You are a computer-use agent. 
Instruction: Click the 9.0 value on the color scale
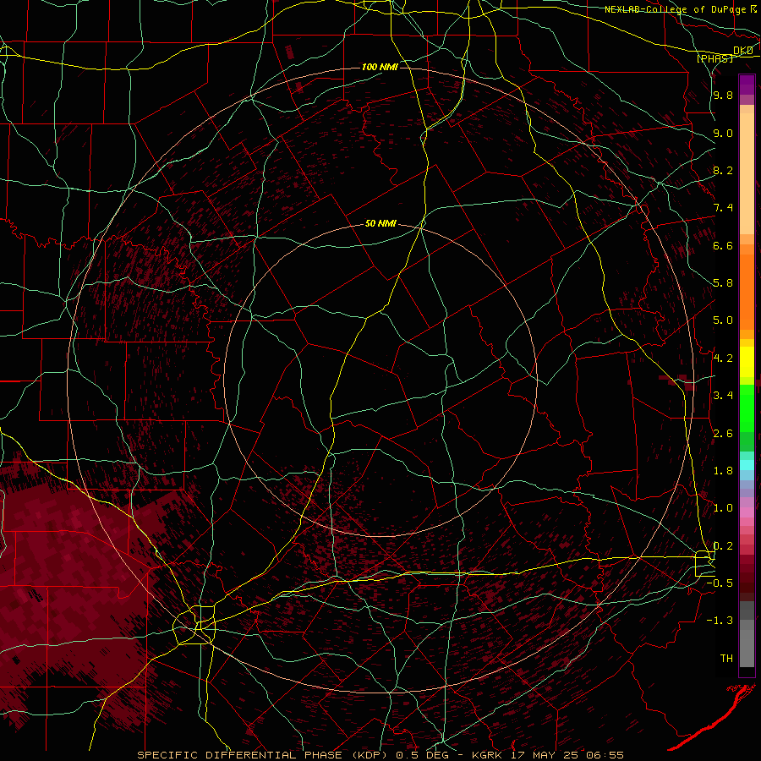tap(723, 133)
